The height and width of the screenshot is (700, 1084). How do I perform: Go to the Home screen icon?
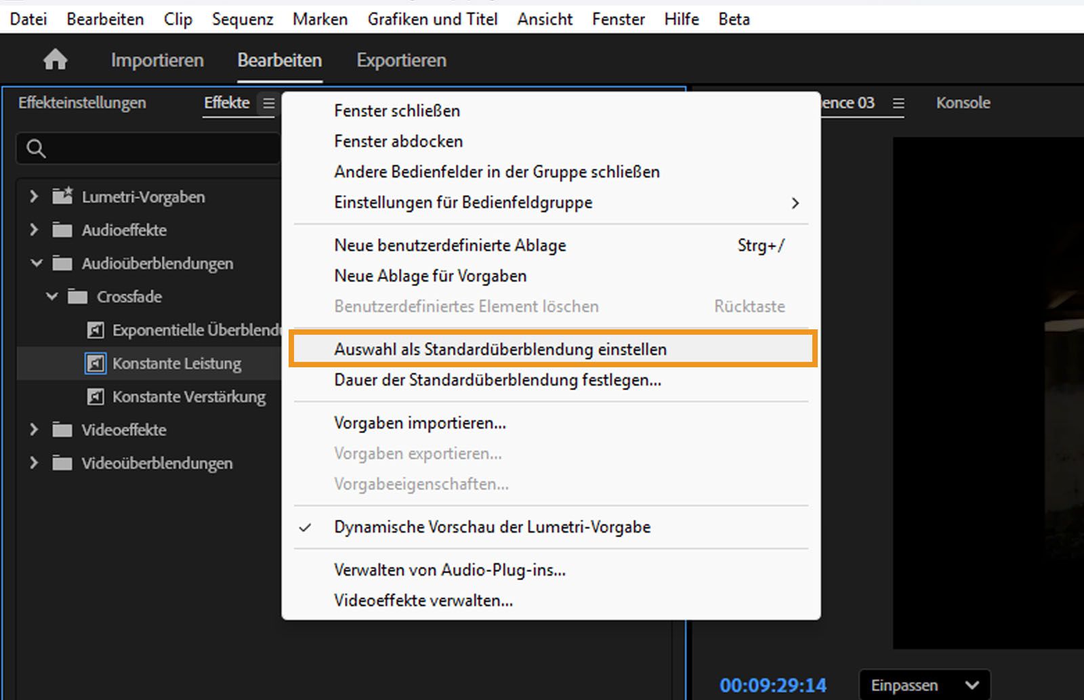coord(56,60)
